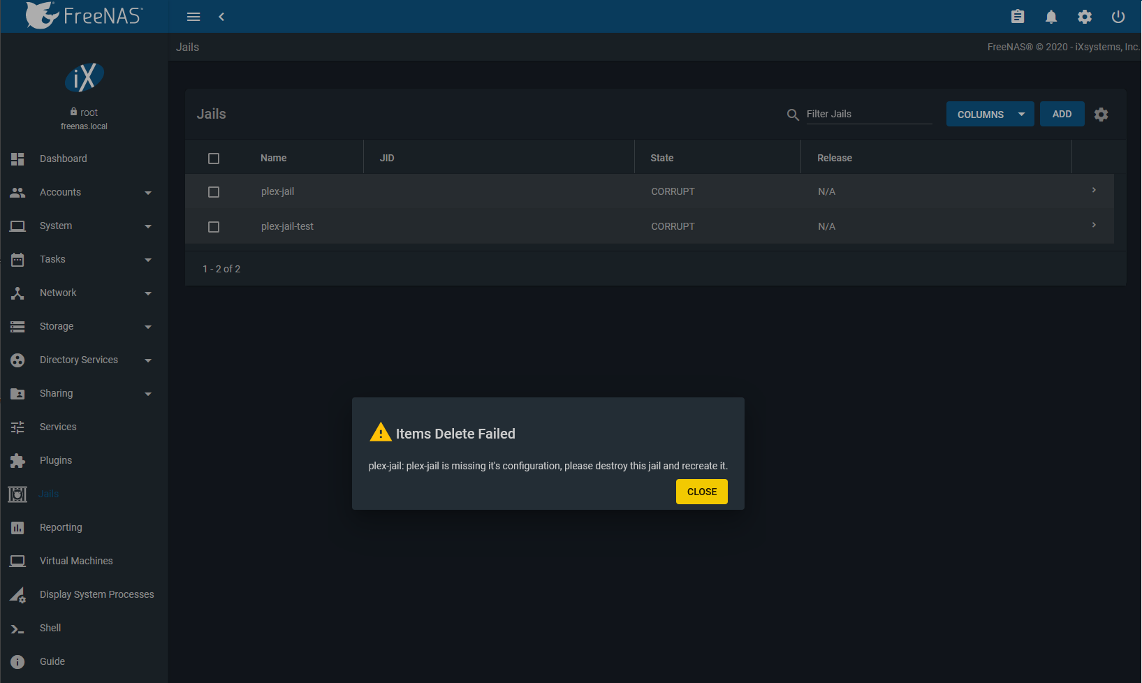Image resolution: width=1142 pixels, height=683 pixels.
Task: Expand the Storage menu arrow
Action: pos(148,327)
